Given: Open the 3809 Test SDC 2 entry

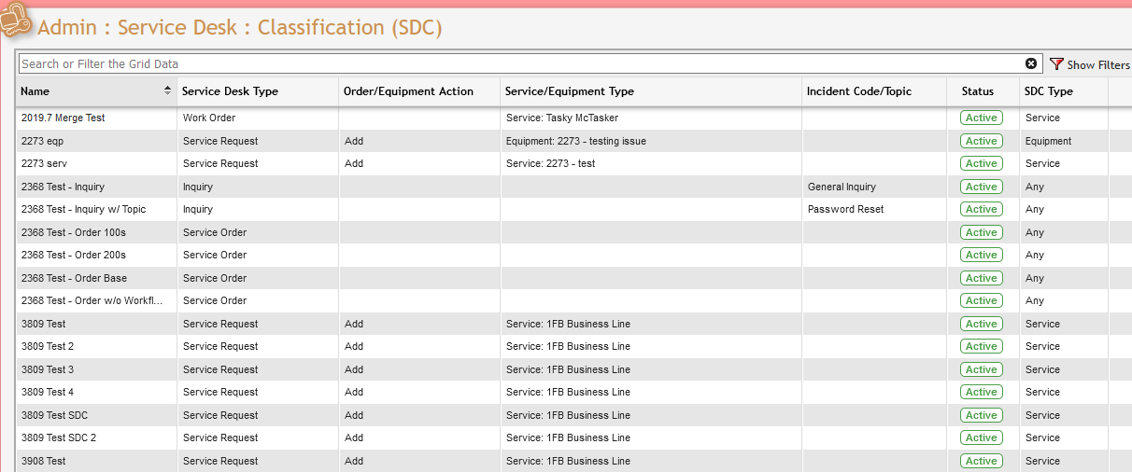Looking at the screenshot, I should tap(58, 437).
